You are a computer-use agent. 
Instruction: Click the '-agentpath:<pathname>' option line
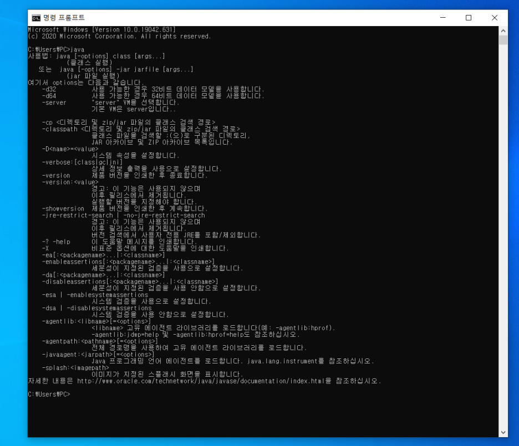point(100,341)
